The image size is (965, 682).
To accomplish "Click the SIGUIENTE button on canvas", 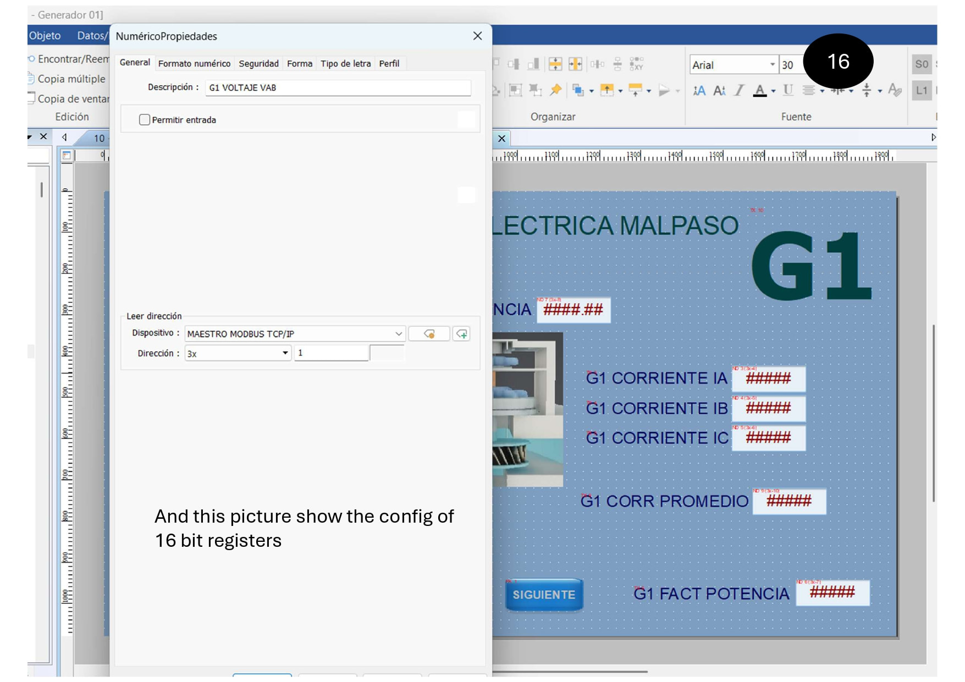I will (544, 595).
